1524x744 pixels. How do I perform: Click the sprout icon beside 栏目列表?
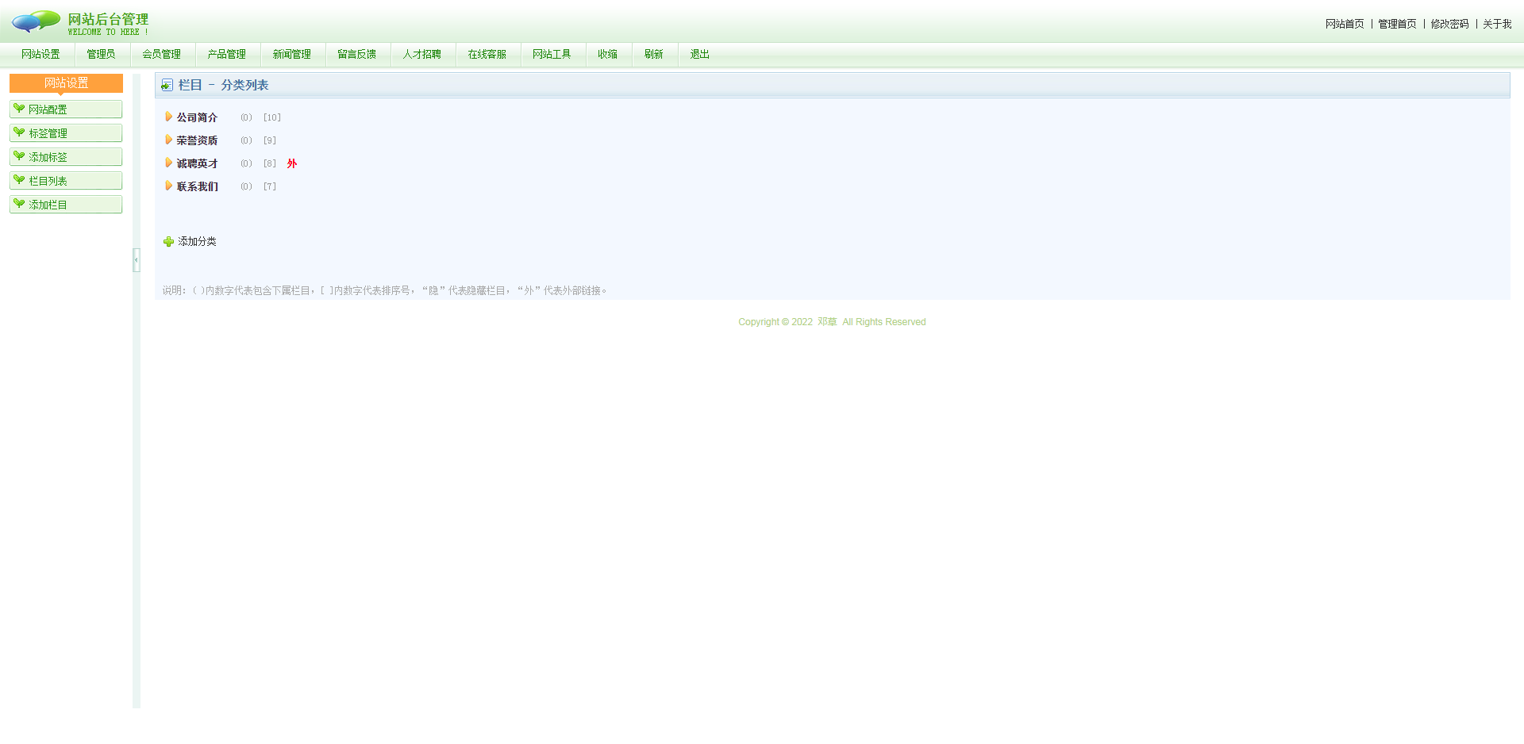(x=19, y=180)
